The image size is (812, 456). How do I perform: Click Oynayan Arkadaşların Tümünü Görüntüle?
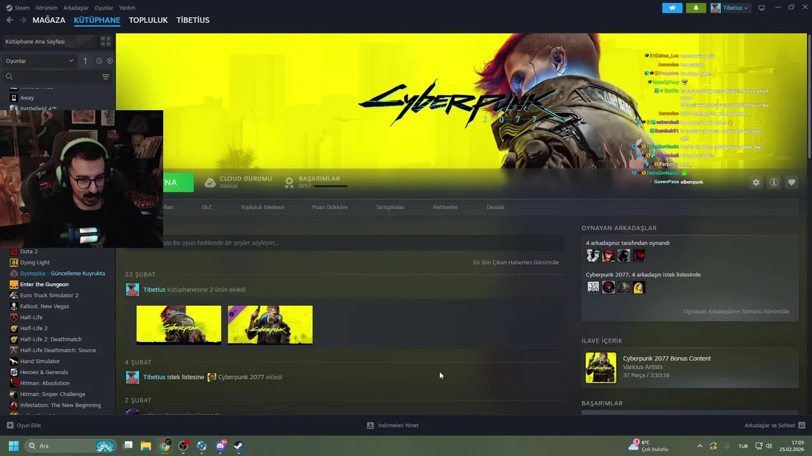point(736,312)
